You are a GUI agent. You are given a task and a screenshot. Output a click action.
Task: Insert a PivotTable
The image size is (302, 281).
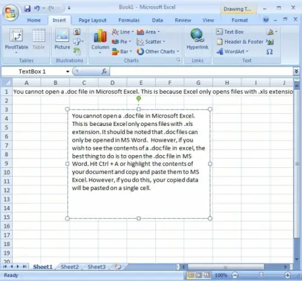coord(16,41)
